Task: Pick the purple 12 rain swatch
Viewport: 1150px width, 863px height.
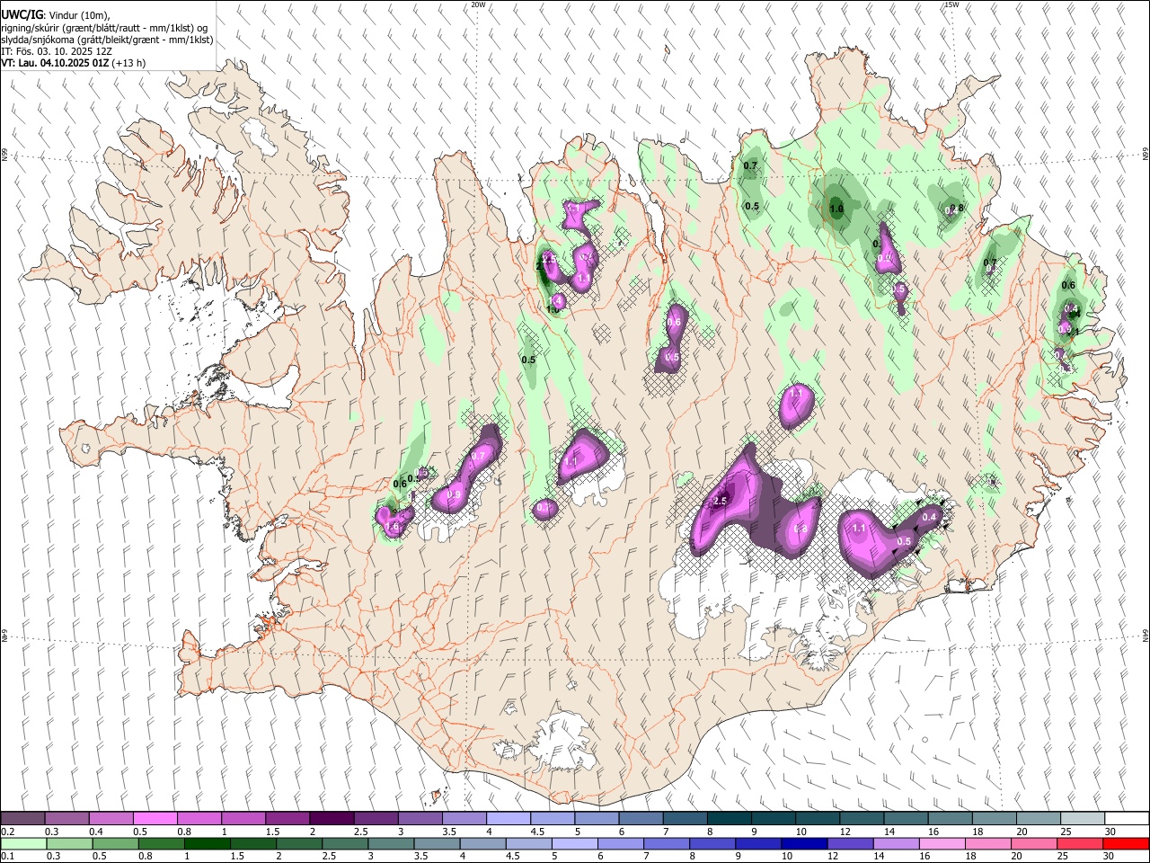Action: 851,843
